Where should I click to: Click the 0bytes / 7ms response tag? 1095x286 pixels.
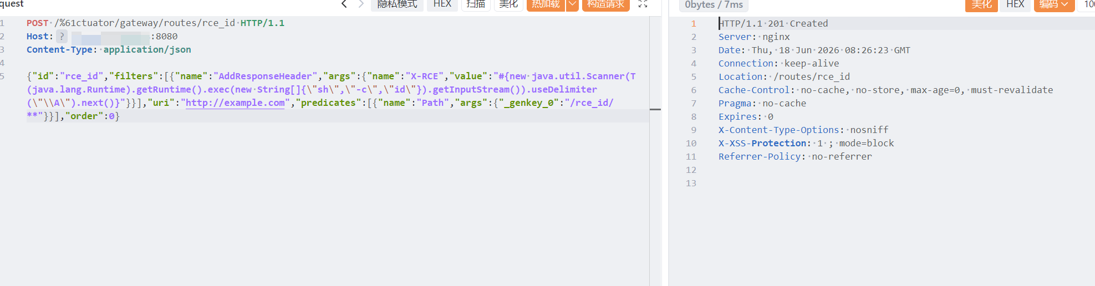(x=714, y=5)
